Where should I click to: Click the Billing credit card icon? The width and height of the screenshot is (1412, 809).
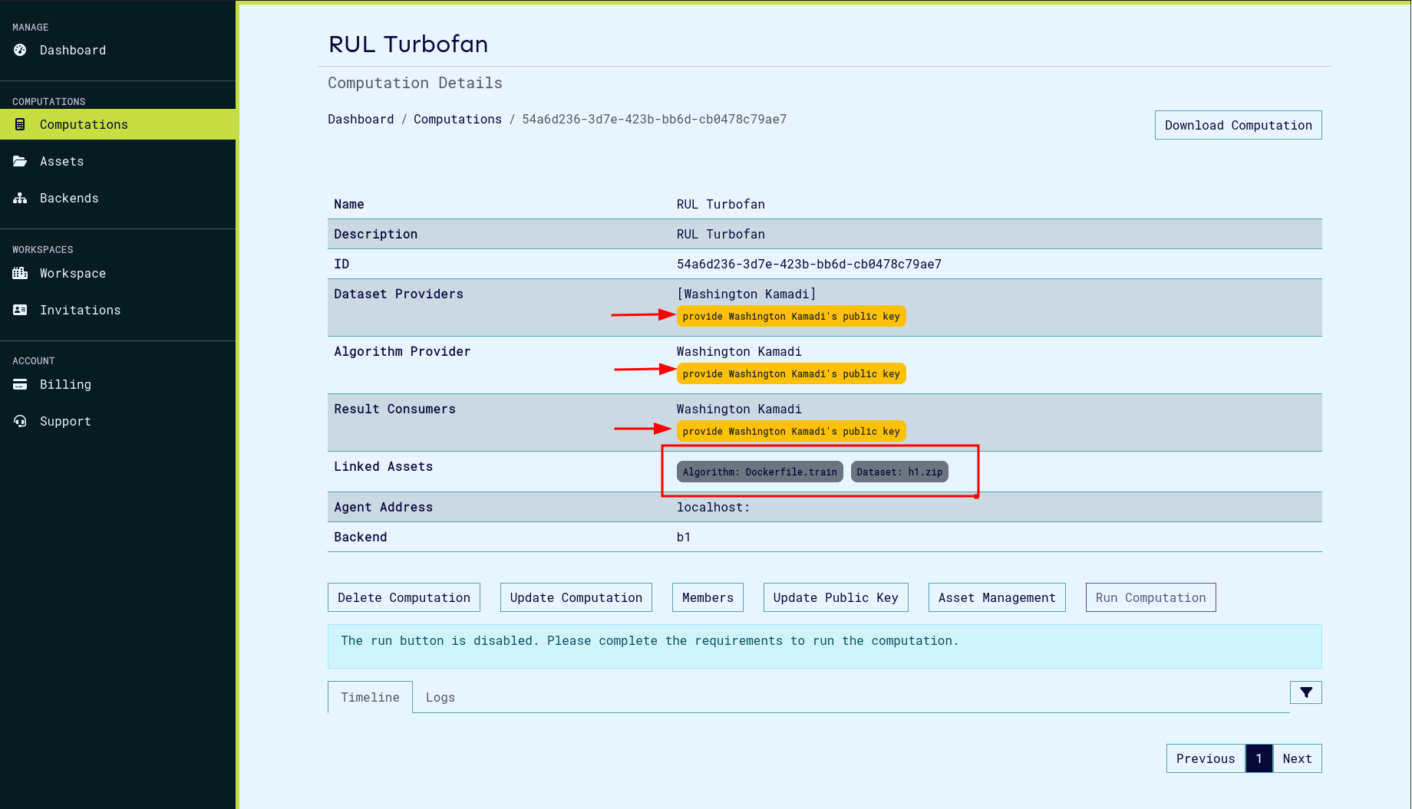coord(20,384)
